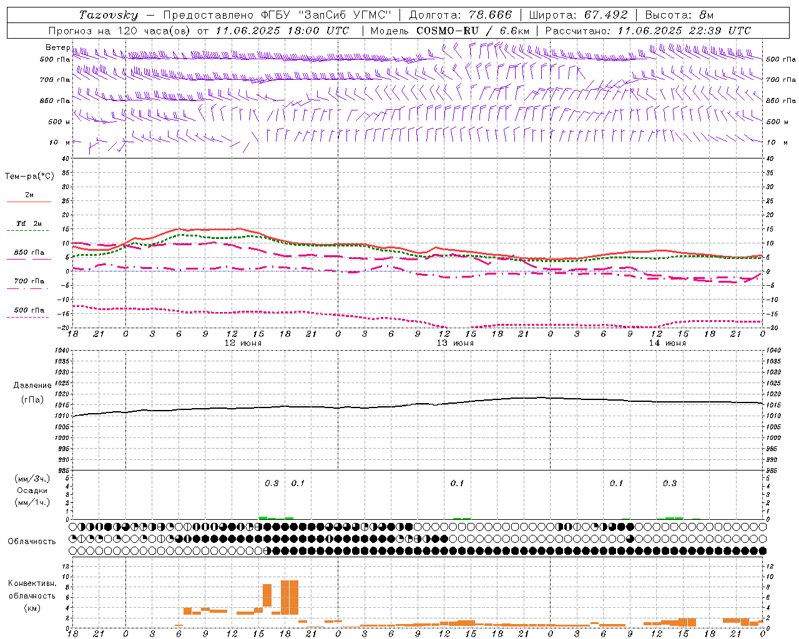The width and height of the screenshot is (799, 639).
Task: Click the black pressure curve at its peak
Action: tap(541, 397)
